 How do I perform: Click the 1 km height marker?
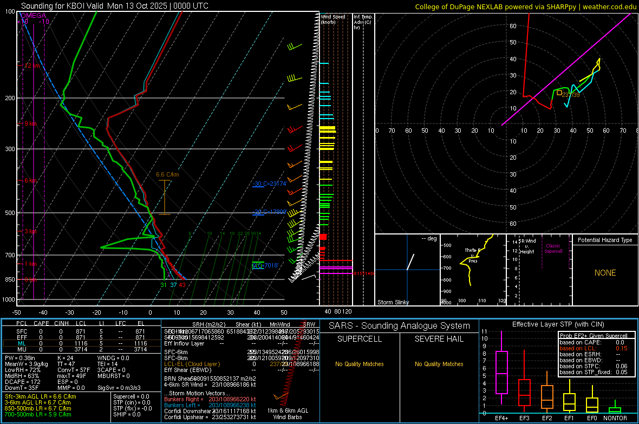30,264
